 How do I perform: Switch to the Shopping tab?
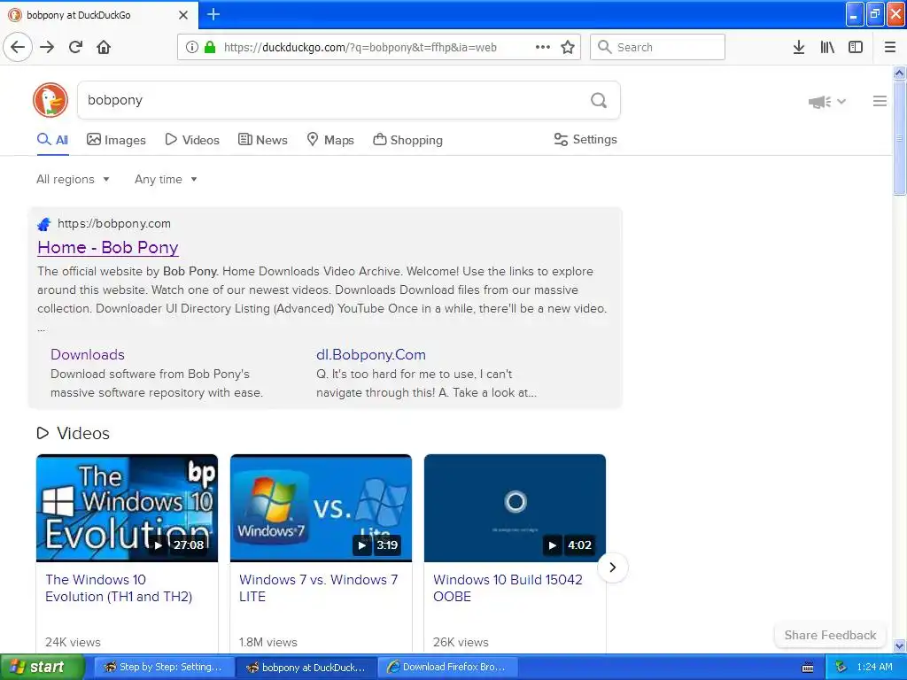click(407, 140)
